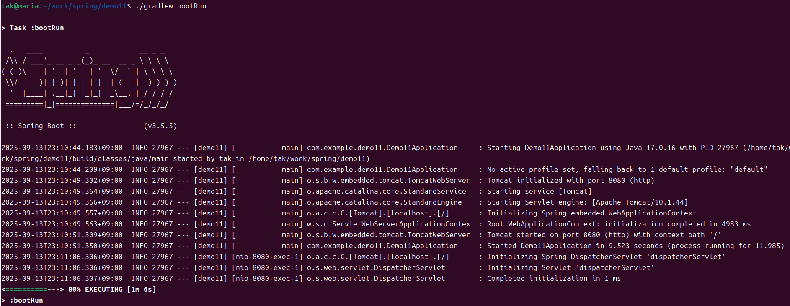Click the Apache Tomcat/10.1.44 engine text
790x306 pixels.
[640, 202]
